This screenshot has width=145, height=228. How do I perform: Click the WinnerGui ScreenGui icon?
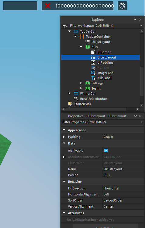[76, 94]
